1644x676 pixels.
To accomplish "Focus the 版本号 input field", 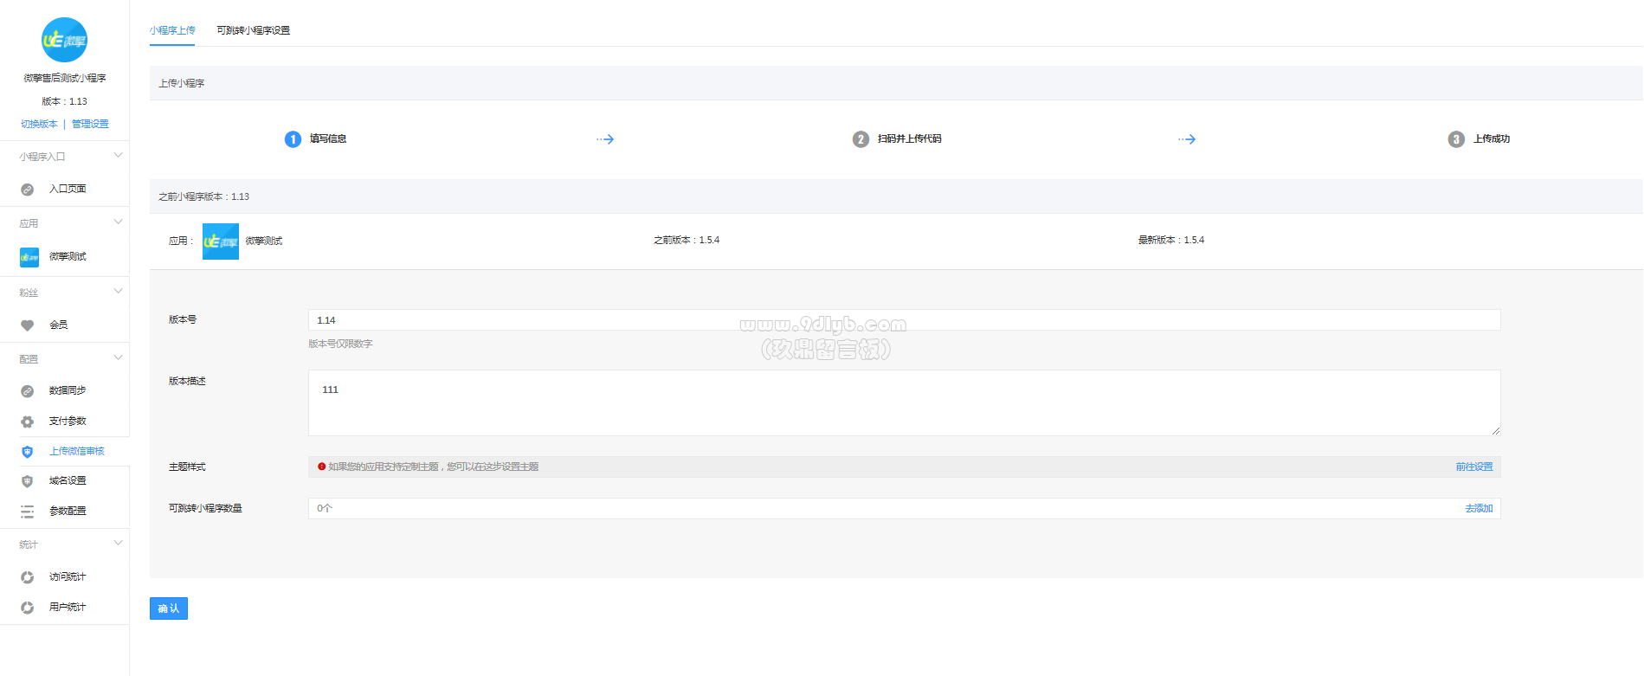I will [904, 320].
